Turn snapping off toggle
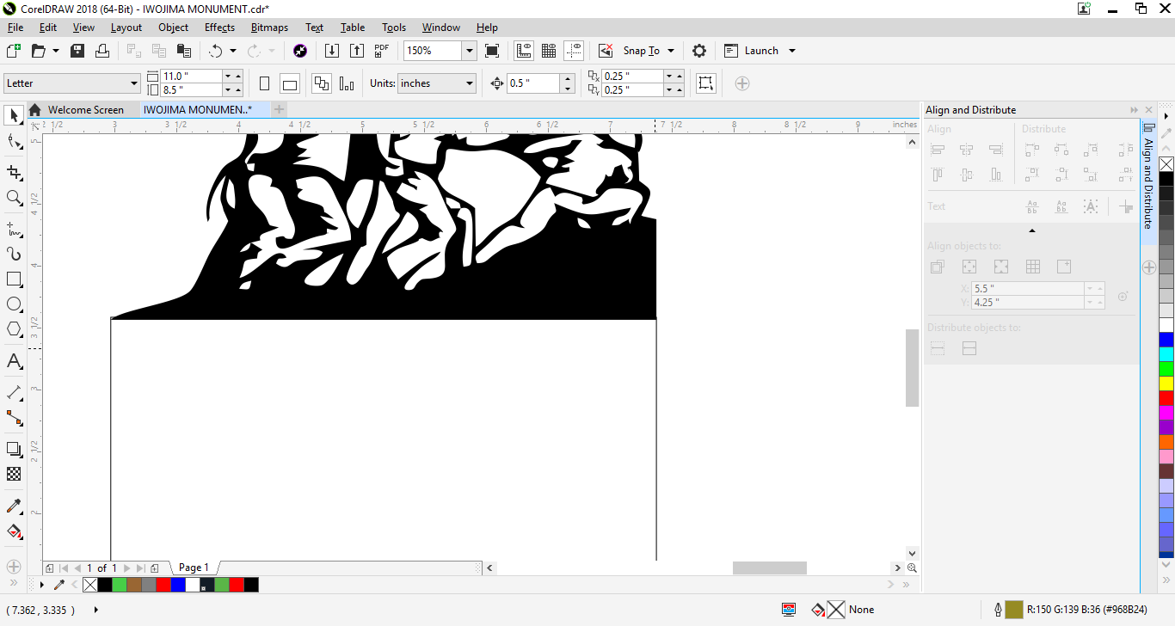 [606, 51]
